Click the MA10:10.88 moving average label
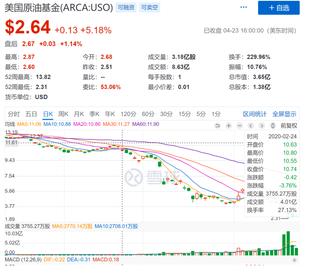 click(57, 124)
